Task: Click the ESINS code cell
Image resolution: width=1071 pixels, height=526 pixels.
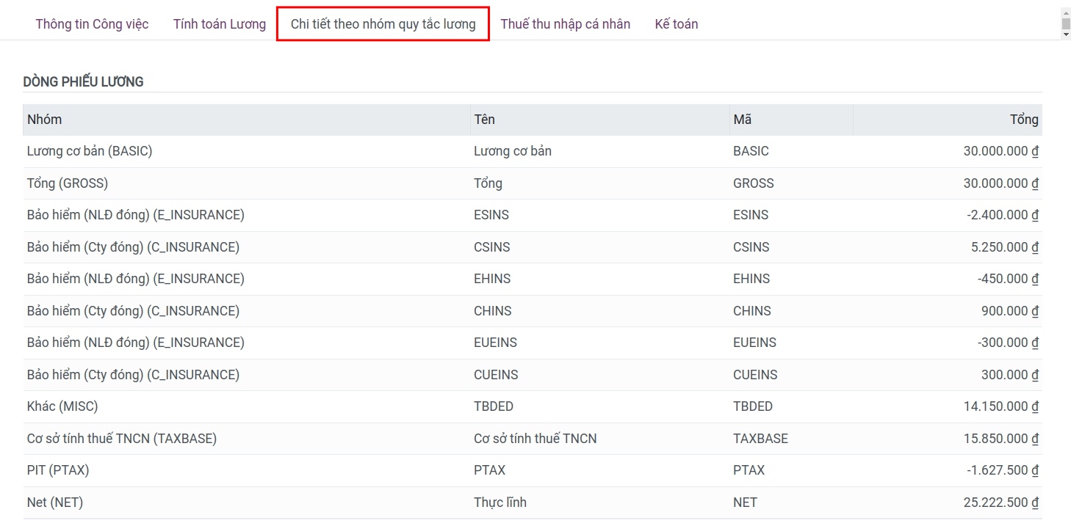Action: [750, 215]
